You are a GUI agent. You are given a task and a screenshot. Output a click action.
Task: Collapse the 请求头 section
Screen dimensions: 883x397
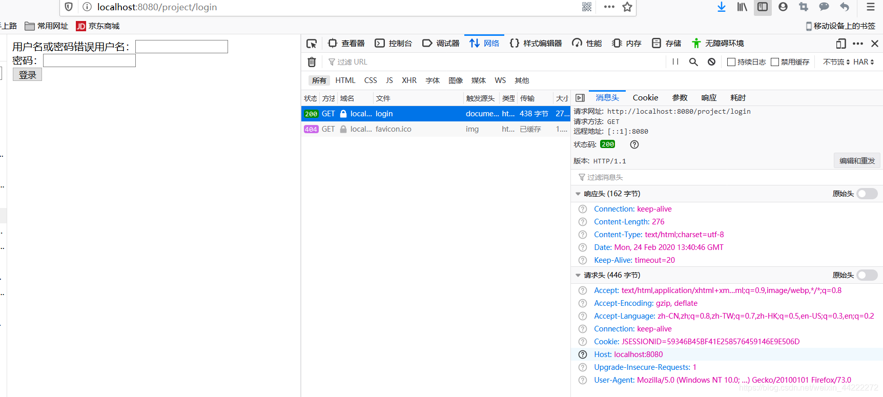coord(578,275)
